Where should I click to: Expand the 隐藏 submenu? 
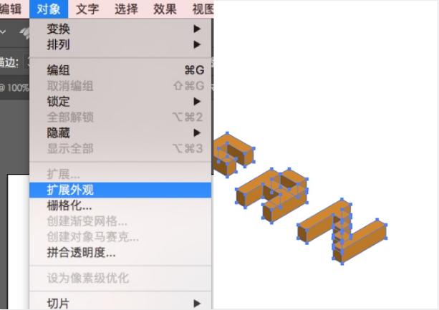(120, 132)
